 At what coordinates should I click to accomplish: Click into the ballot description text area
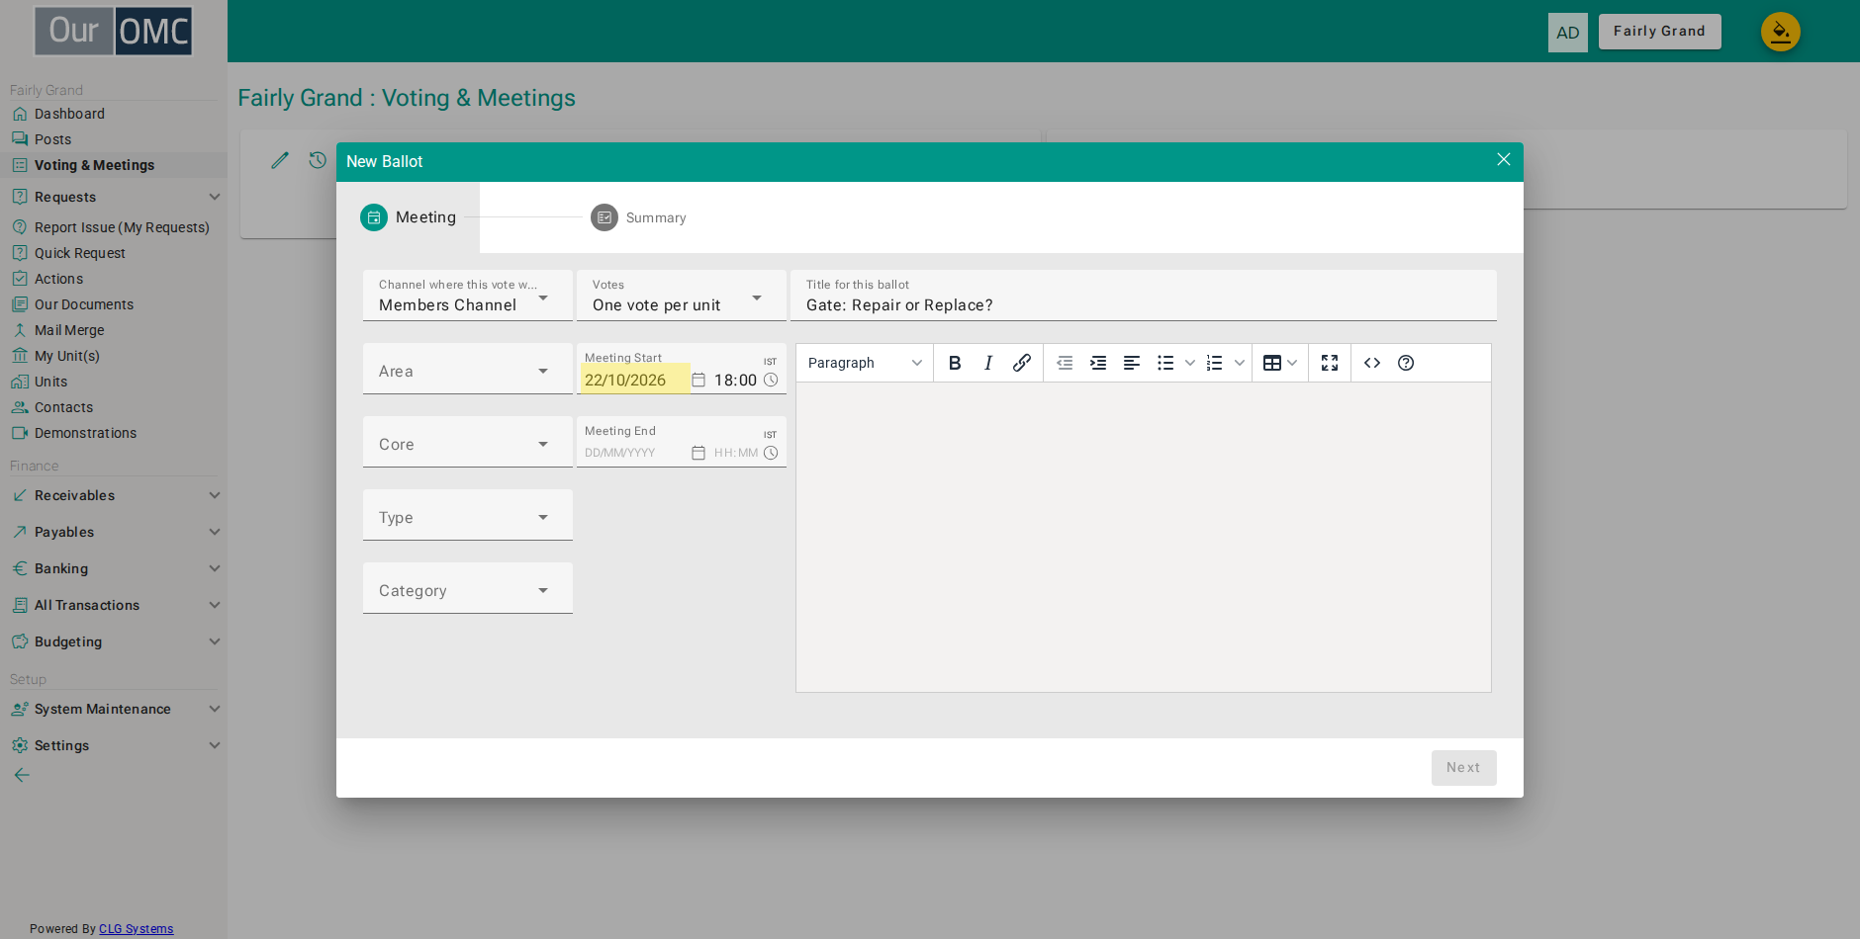[1143, 537]
